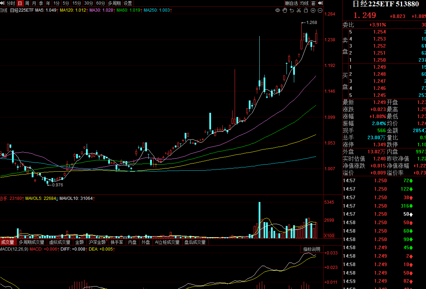Click the 实时估值 1.240 value

tap(379, 159)
